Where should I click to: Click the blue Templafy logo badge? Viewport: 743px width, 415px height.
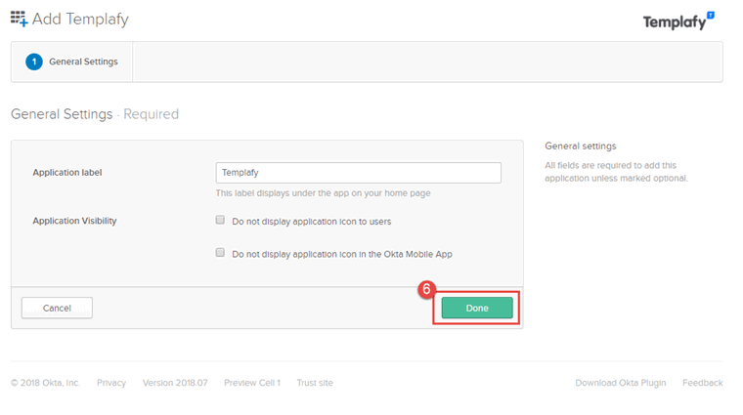(x=711, y=16)
